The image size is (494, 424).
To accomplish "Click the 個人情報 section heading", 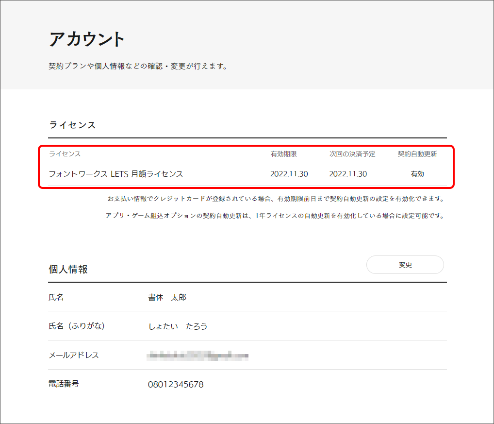I will [x=68, y=269].
